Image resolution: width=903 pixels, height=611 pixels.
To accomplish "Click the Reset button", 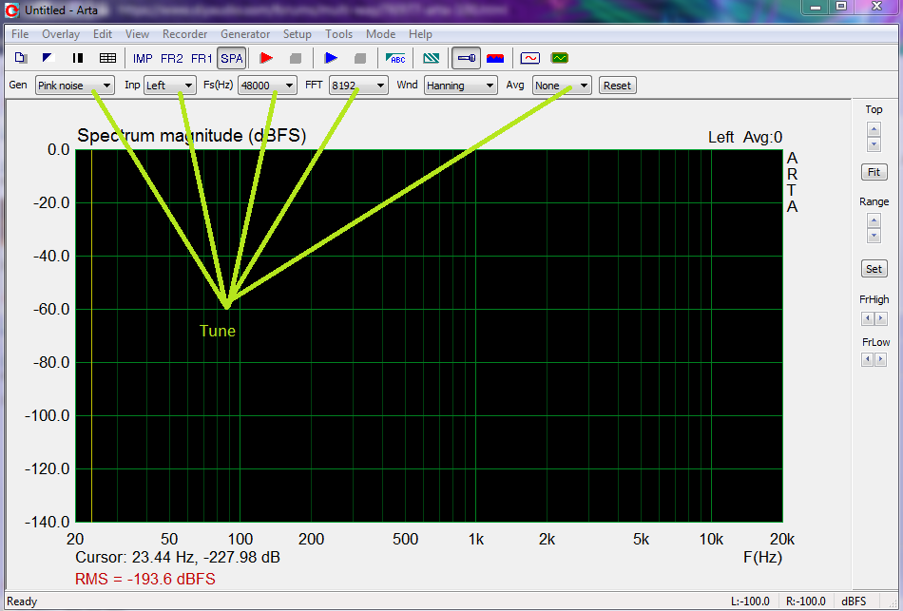I will click(617, 86).
